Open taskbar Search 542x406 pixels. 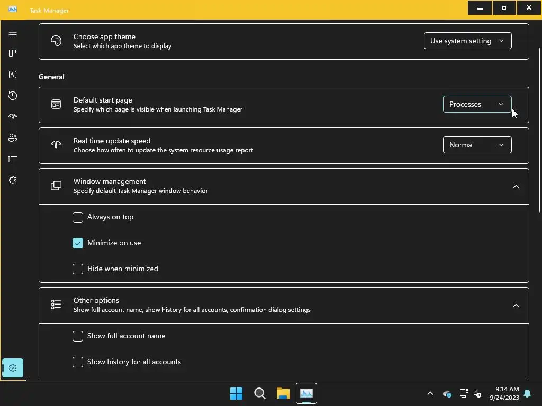pyautogui.click(x=259, y=393)
